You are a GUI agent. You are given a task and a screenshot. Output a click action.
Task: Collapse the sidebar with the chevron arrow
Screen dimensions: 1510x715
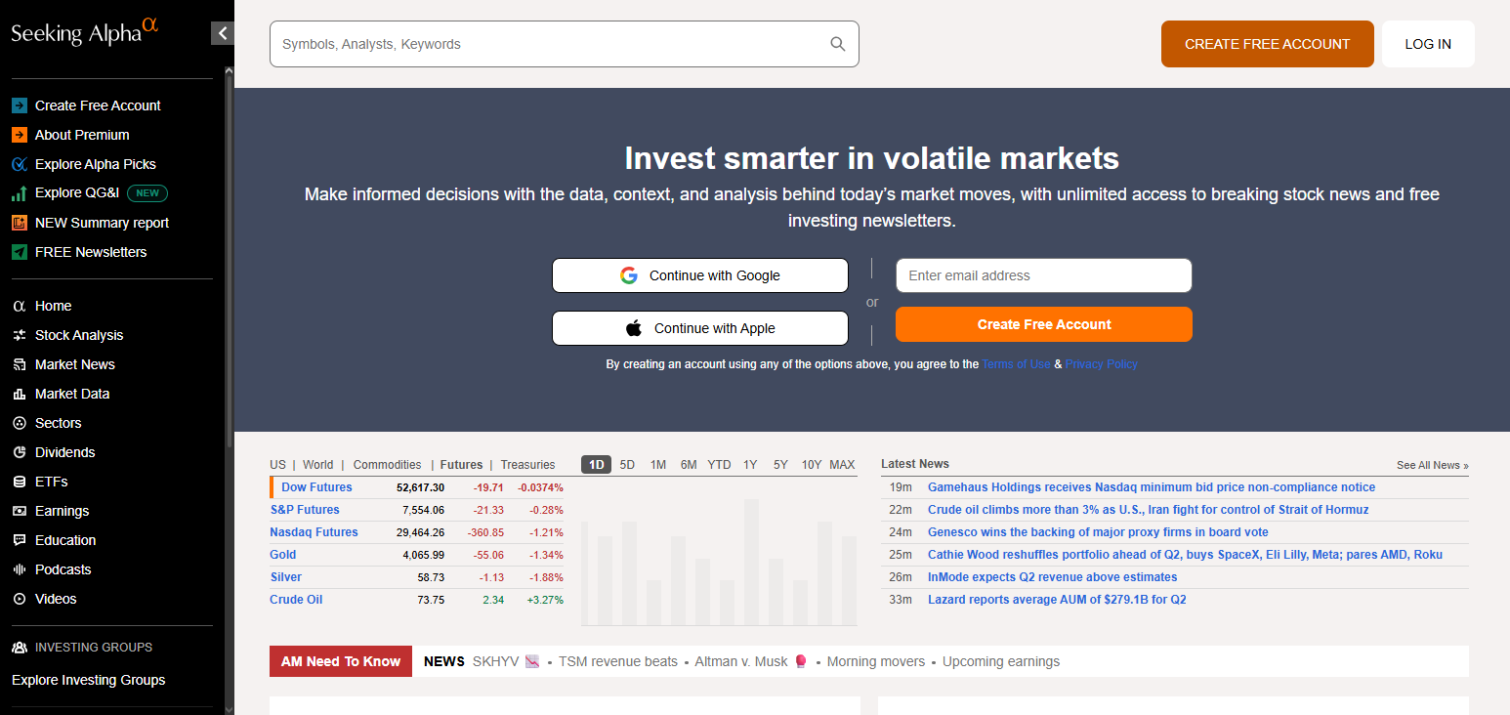(x=223, y=33)
